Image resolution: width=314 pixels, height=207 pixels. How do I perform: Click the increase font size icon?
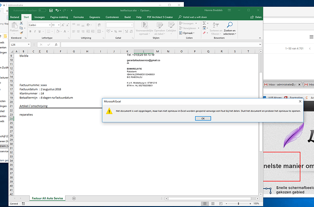(63, 25)
